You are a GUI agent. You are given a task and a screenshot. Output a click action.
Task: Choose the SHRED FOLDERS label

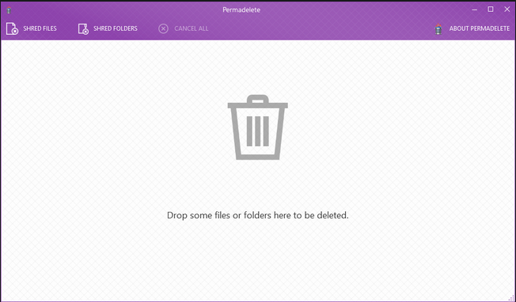pos(116,28)
